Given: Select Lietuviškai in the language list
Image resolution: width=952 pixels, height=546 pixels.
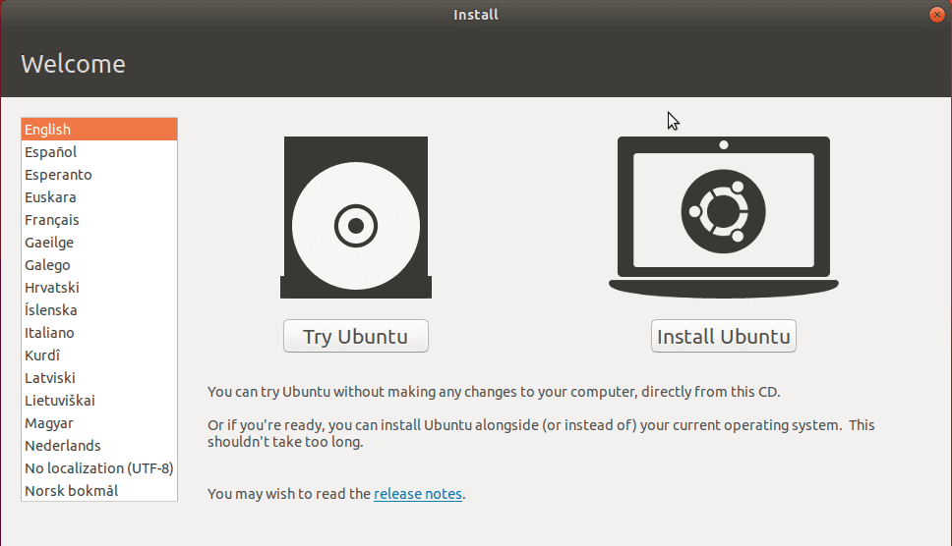Looking at the screenshot, I should 99,401.
